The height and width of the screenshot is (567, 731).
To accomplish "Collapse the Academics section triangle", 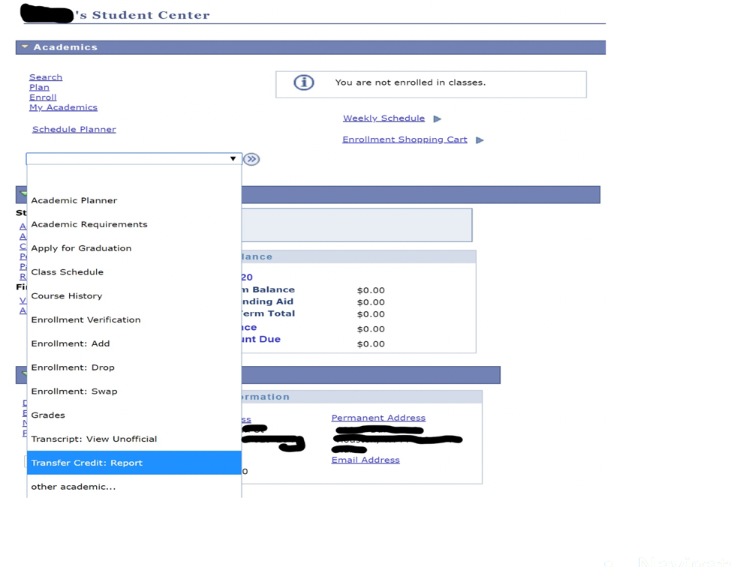I will point(25,47).
